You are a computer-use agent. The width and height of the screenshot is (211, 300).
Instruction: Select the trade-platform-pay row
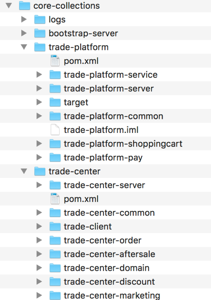105,157
